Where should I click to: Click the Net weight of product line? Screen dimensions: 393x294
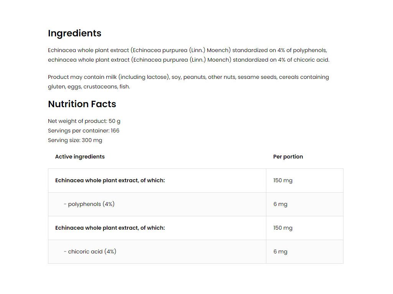tap(84, 121)
